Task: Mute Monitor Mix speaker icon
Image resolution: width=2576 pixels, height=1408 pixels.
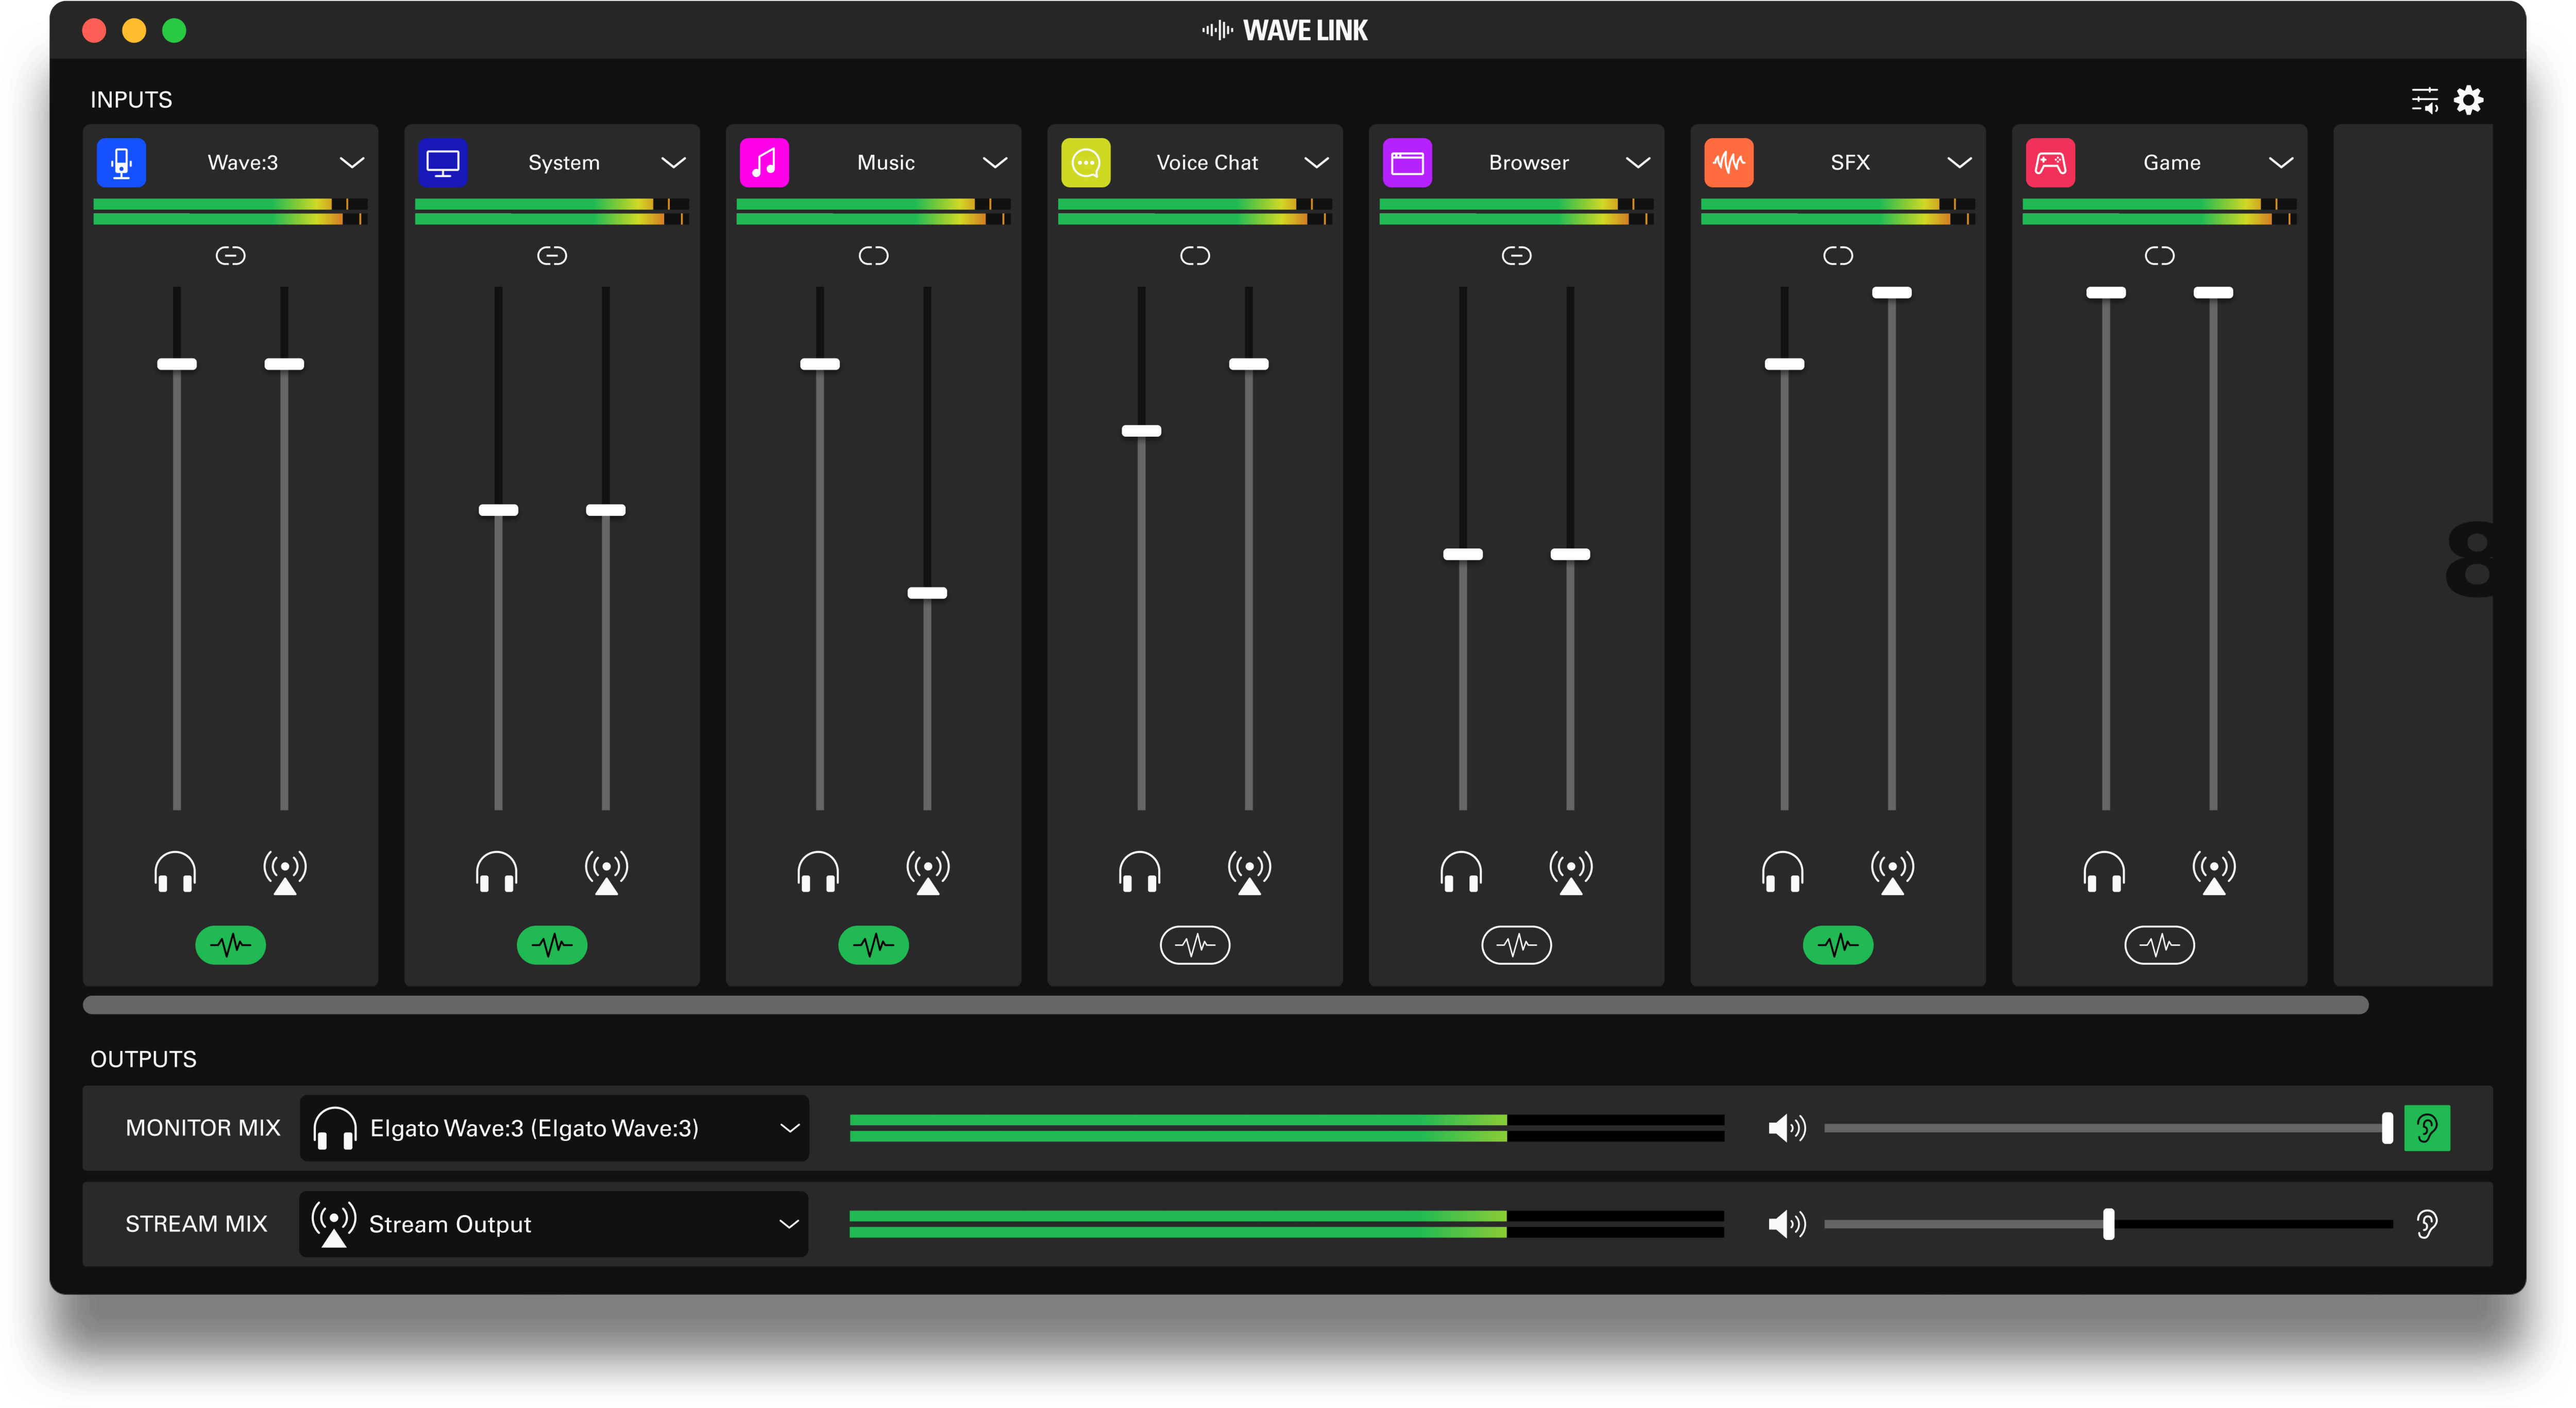Action: pos(1787,1128)
